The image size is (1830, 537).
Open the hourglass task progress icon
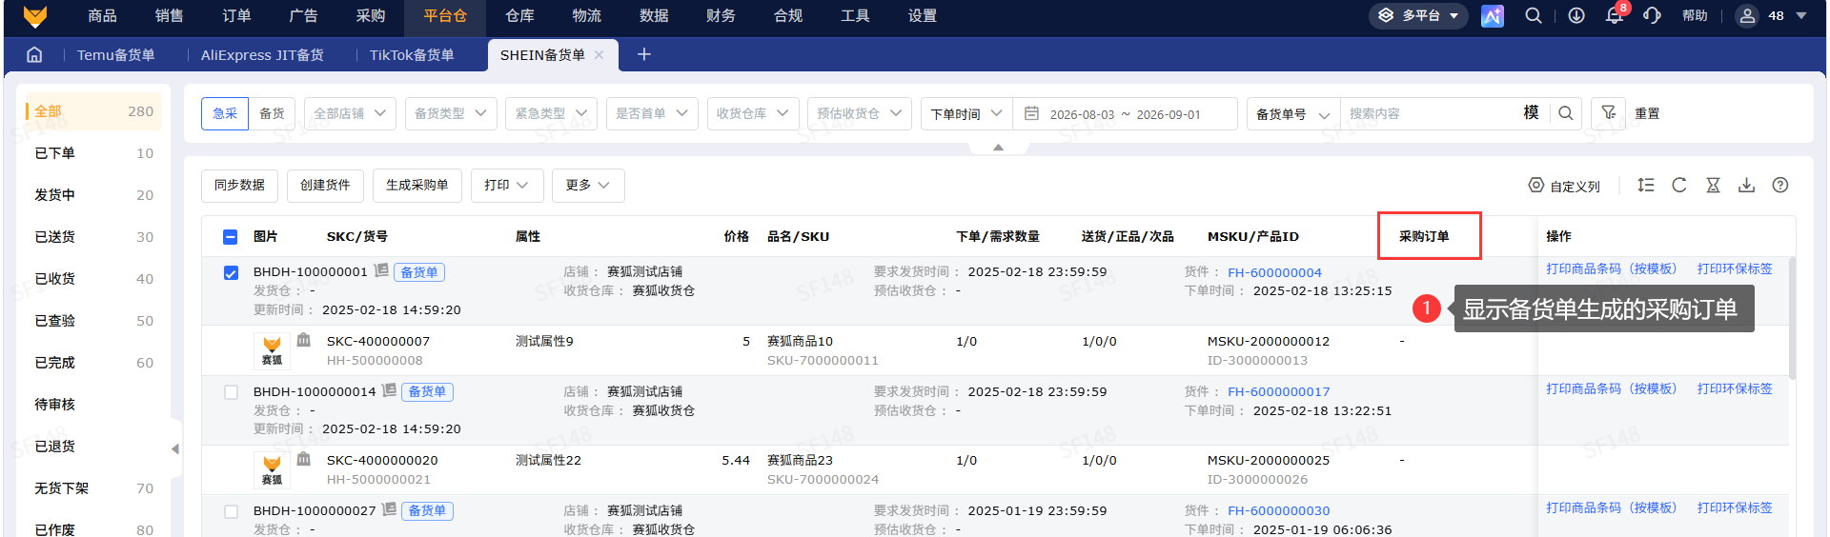coord(1713,186)
